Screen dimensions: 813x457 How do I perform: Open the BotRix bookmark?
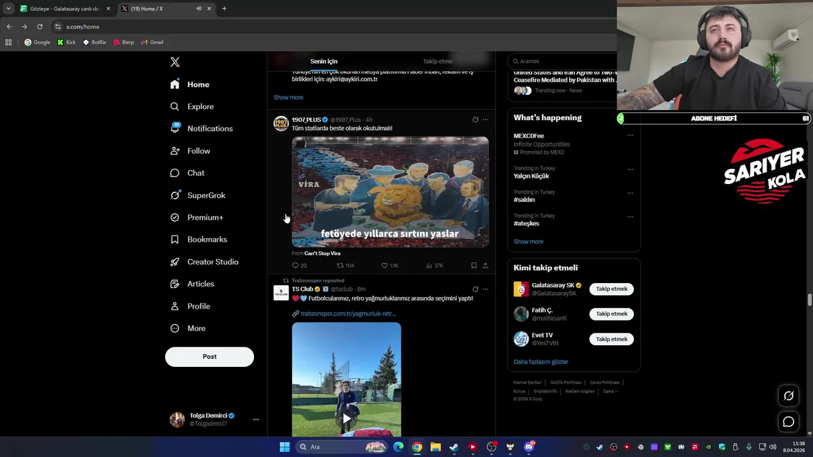(94, 43)
